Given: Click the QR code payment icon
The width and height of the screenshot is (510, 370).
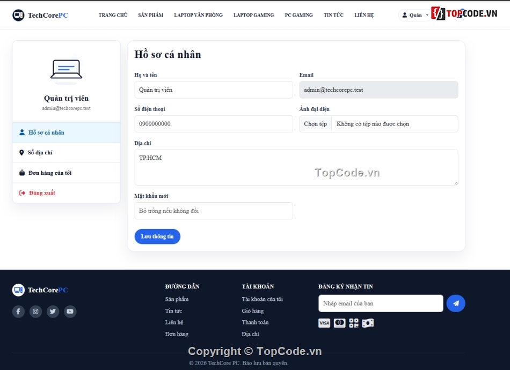Looking at the screenshot, I should click(x=354, y=323).
